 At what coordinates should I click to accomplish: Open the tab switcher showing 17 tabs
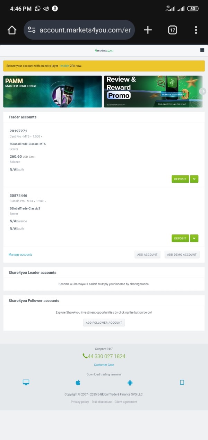pyautogui.click(x=172, y=30)
